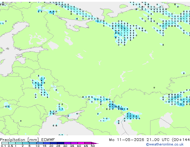Click the over-50 legend arrow tip
This screenshot has height=147, width=190.
pyautogui.click(x=95, y=143)
